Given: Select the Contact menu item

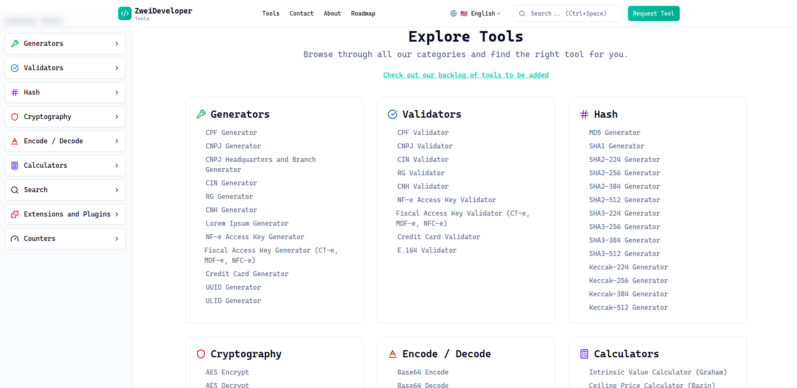Looking at the screenshot, I should pyautogui.click(x=301, y=13).
